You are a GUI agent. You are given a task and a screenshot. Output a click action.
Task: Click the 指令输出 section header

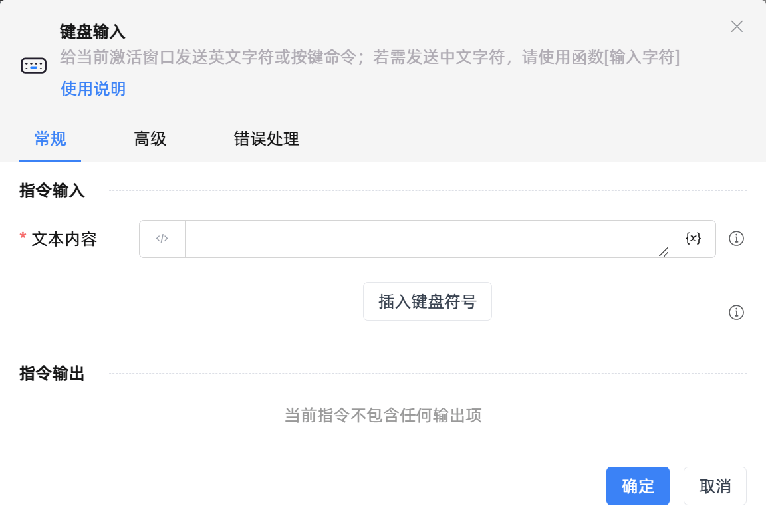click(x=51, y=374)
